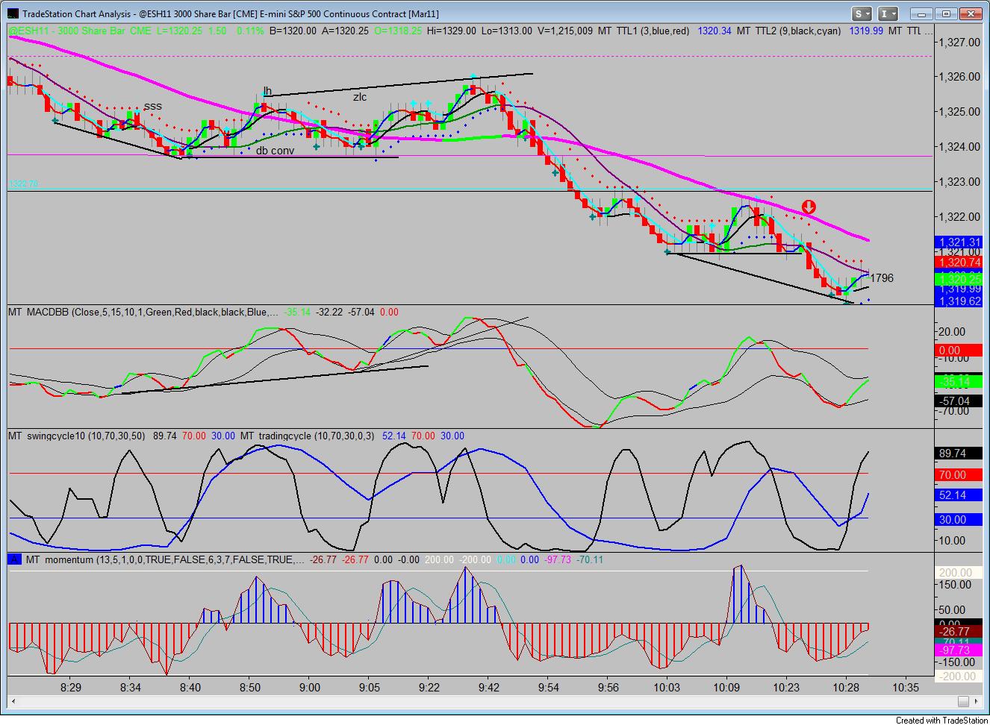Click the small 'A' icon beside MT momentum
Screen dimensions: 990x725
pos(13,559)
